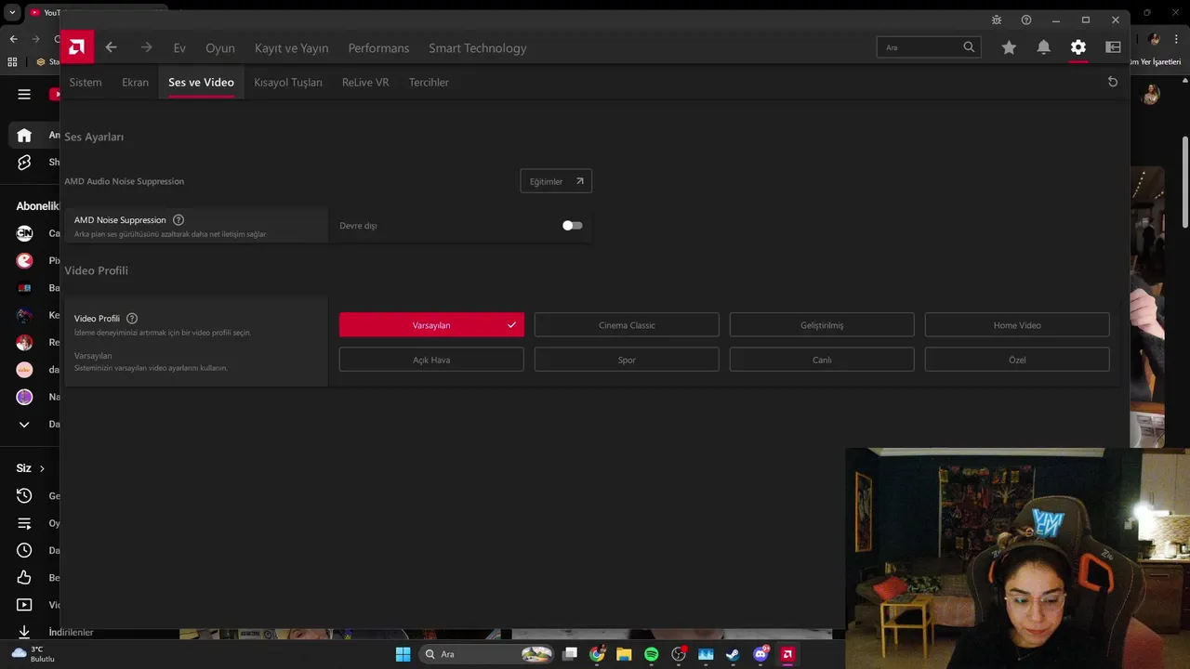The image size is (1190, 669).
Task: Reset settings with the circular arrow icon
Action: (x=1113, y=82)
